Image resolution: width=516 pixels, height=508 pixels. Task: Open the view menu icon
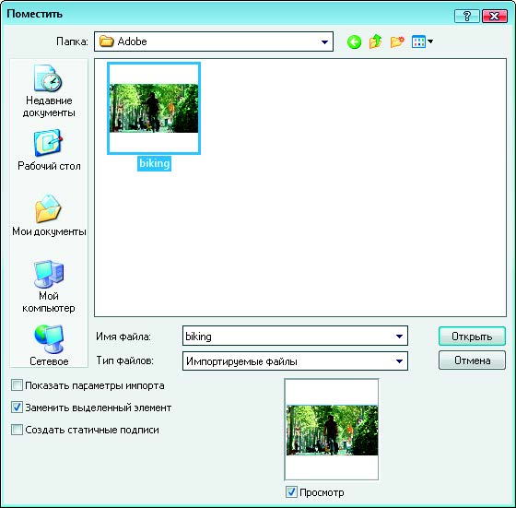422,41
